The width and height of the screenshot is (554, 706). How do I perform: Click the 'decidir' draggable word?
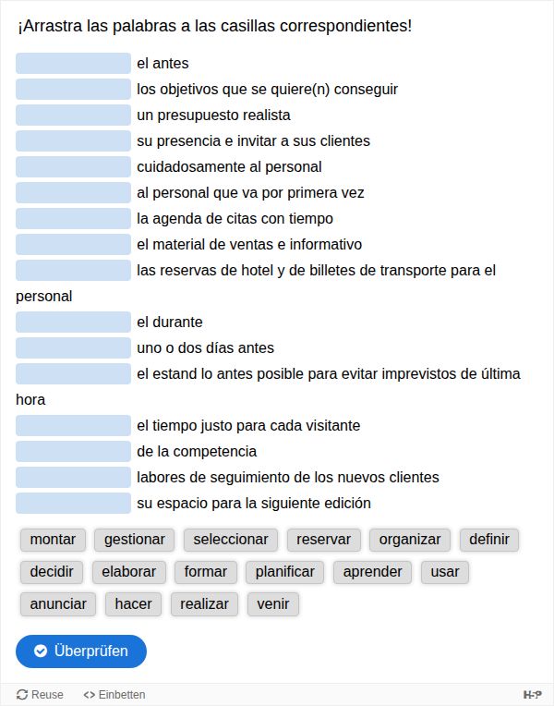tap(52, 572)
